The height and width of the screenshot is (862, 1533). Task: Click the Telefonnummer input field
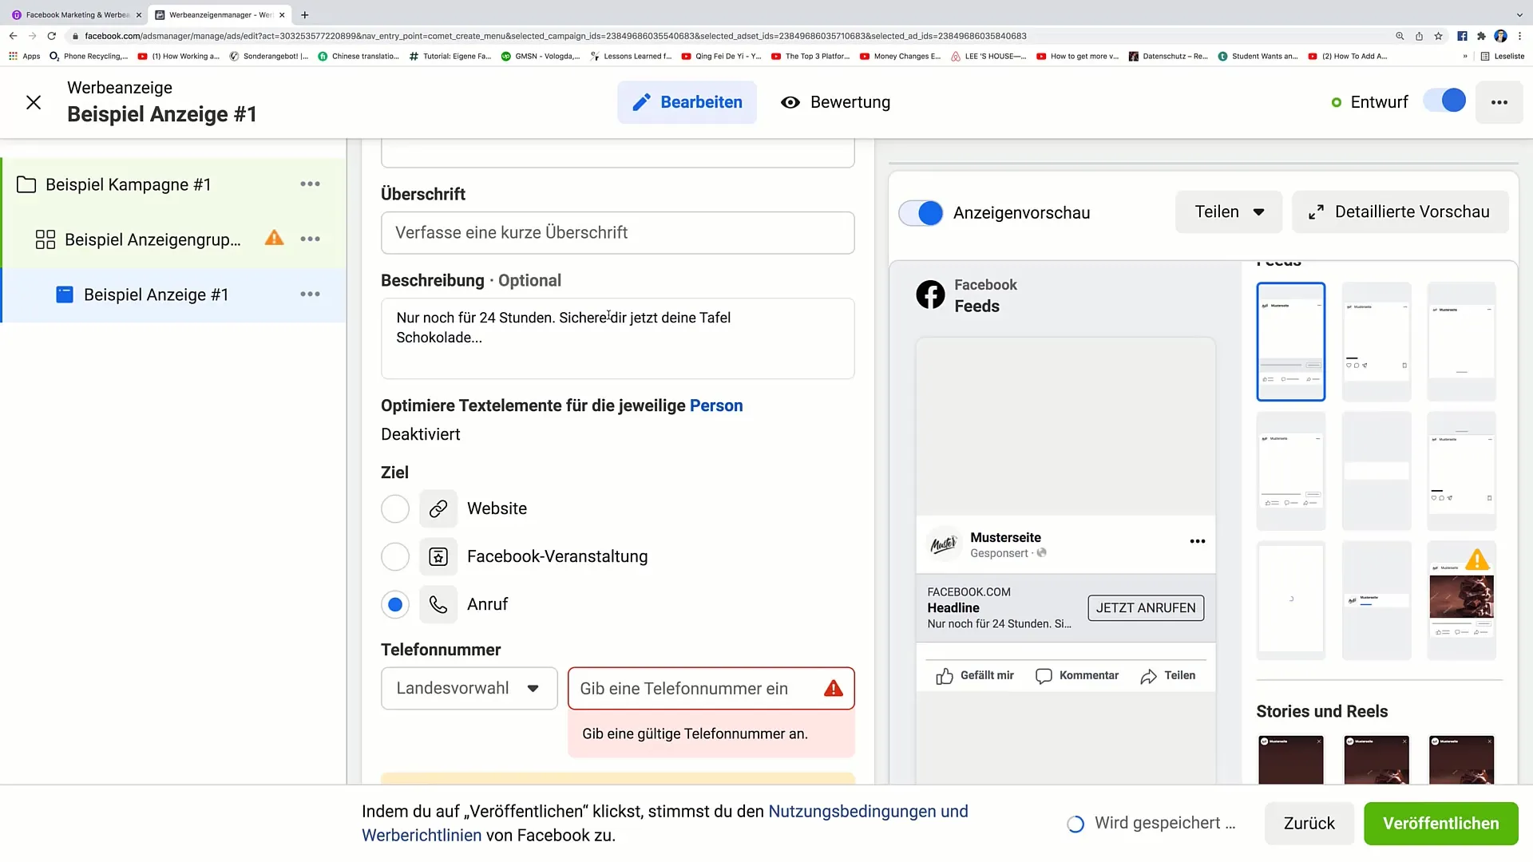[711, 688]
